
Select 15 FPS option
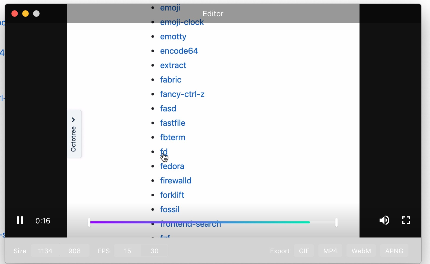pyautogui.click(x=127, y=251)
